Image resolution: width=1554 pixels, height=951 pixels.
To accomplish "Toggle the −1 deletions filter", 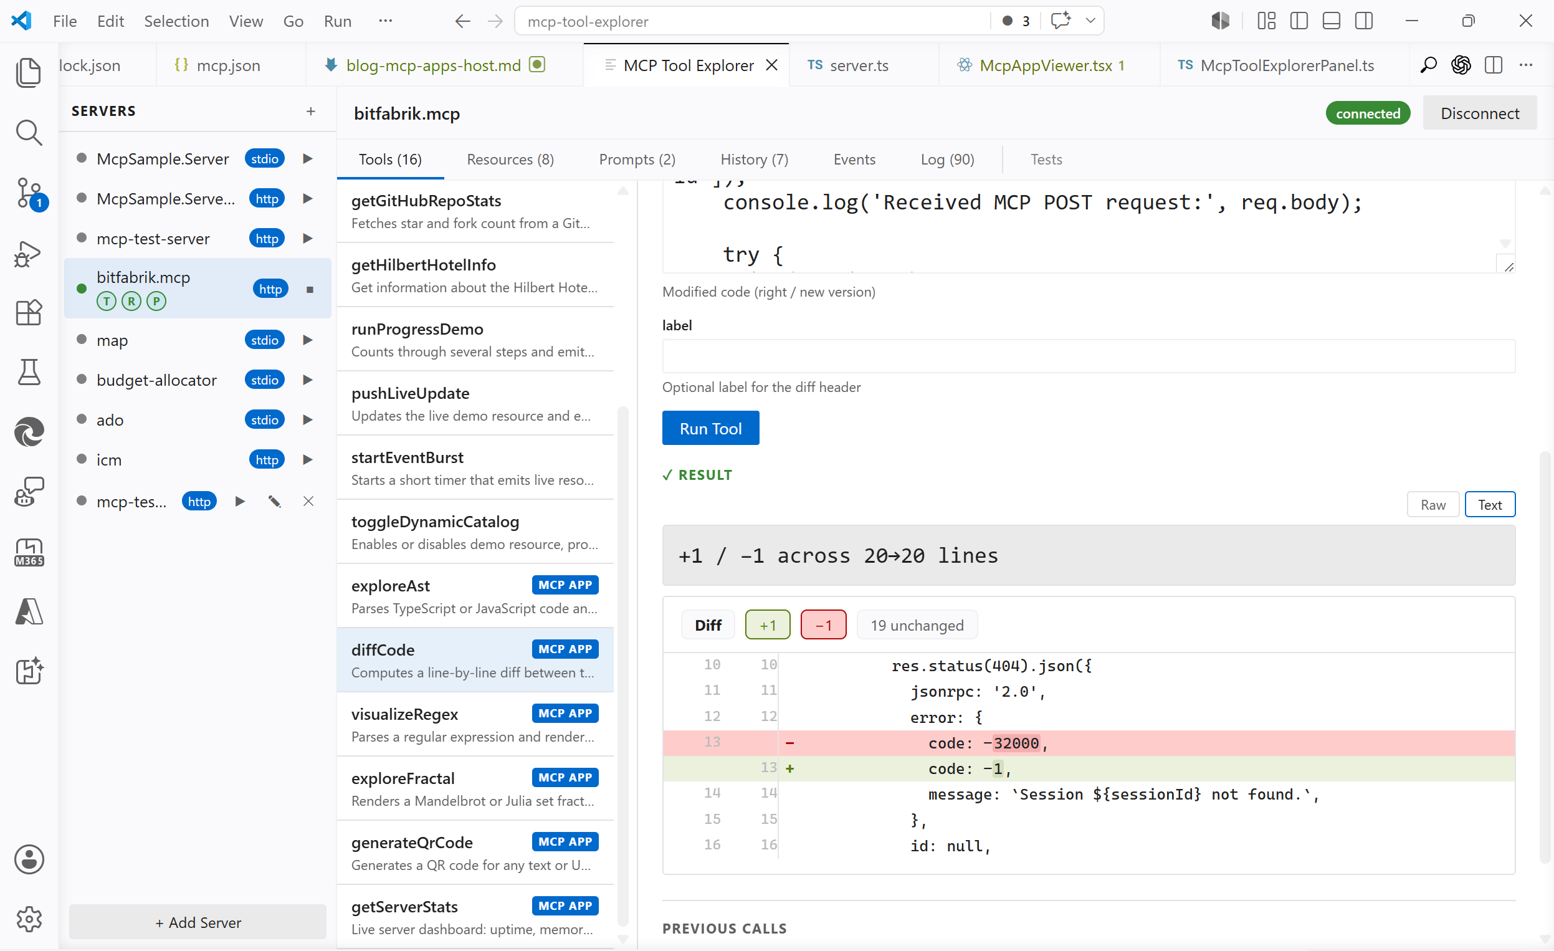I will click(824, 625).
